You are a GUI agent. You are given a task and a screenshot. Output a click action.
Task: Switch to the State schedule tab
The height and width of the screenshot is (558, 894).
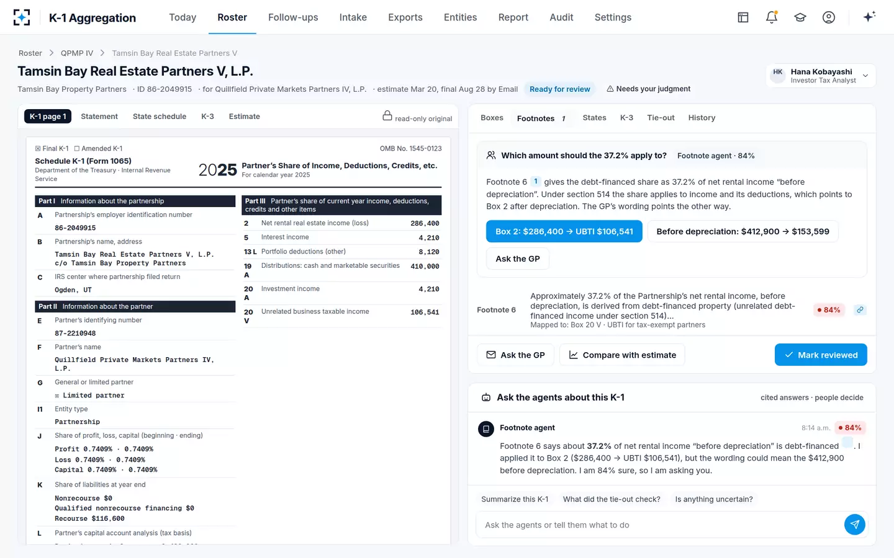click(160, 117)
